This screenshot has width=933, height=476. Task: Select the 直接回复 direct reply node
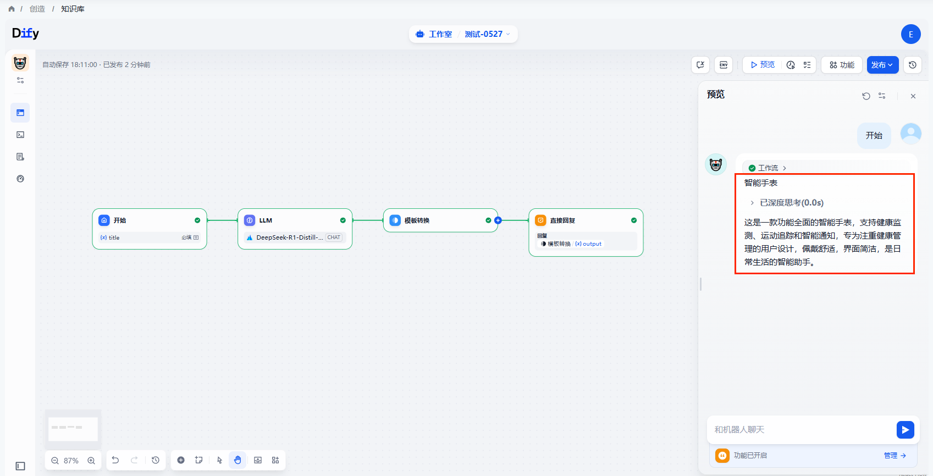click(586, 233)
